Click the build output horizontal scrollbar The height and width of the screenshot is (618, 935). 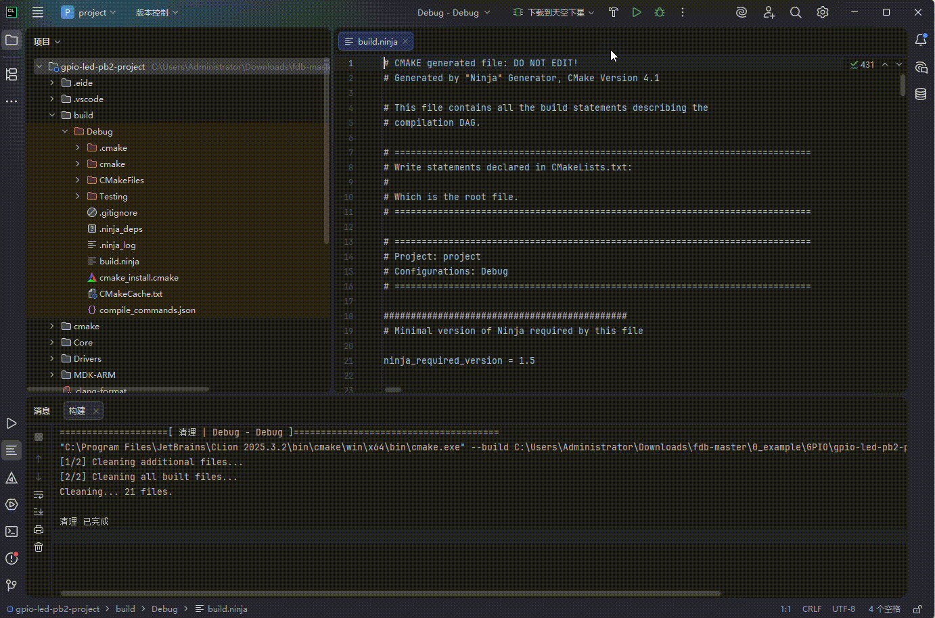(x=390, y=594)
